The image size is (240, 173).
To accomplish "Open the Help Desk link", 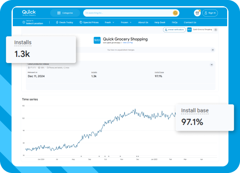I will [160, 22].
